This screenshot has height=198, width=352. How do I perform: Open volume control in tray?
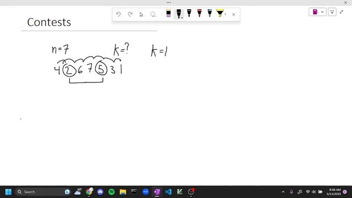click(313, 192)
